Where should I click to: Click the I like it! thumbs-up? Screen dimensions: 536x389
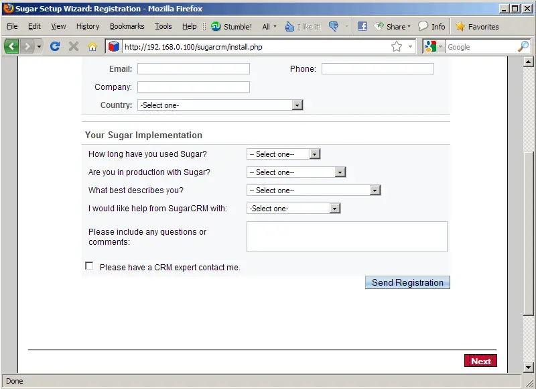pyautogui.click(x=303, y=26)
